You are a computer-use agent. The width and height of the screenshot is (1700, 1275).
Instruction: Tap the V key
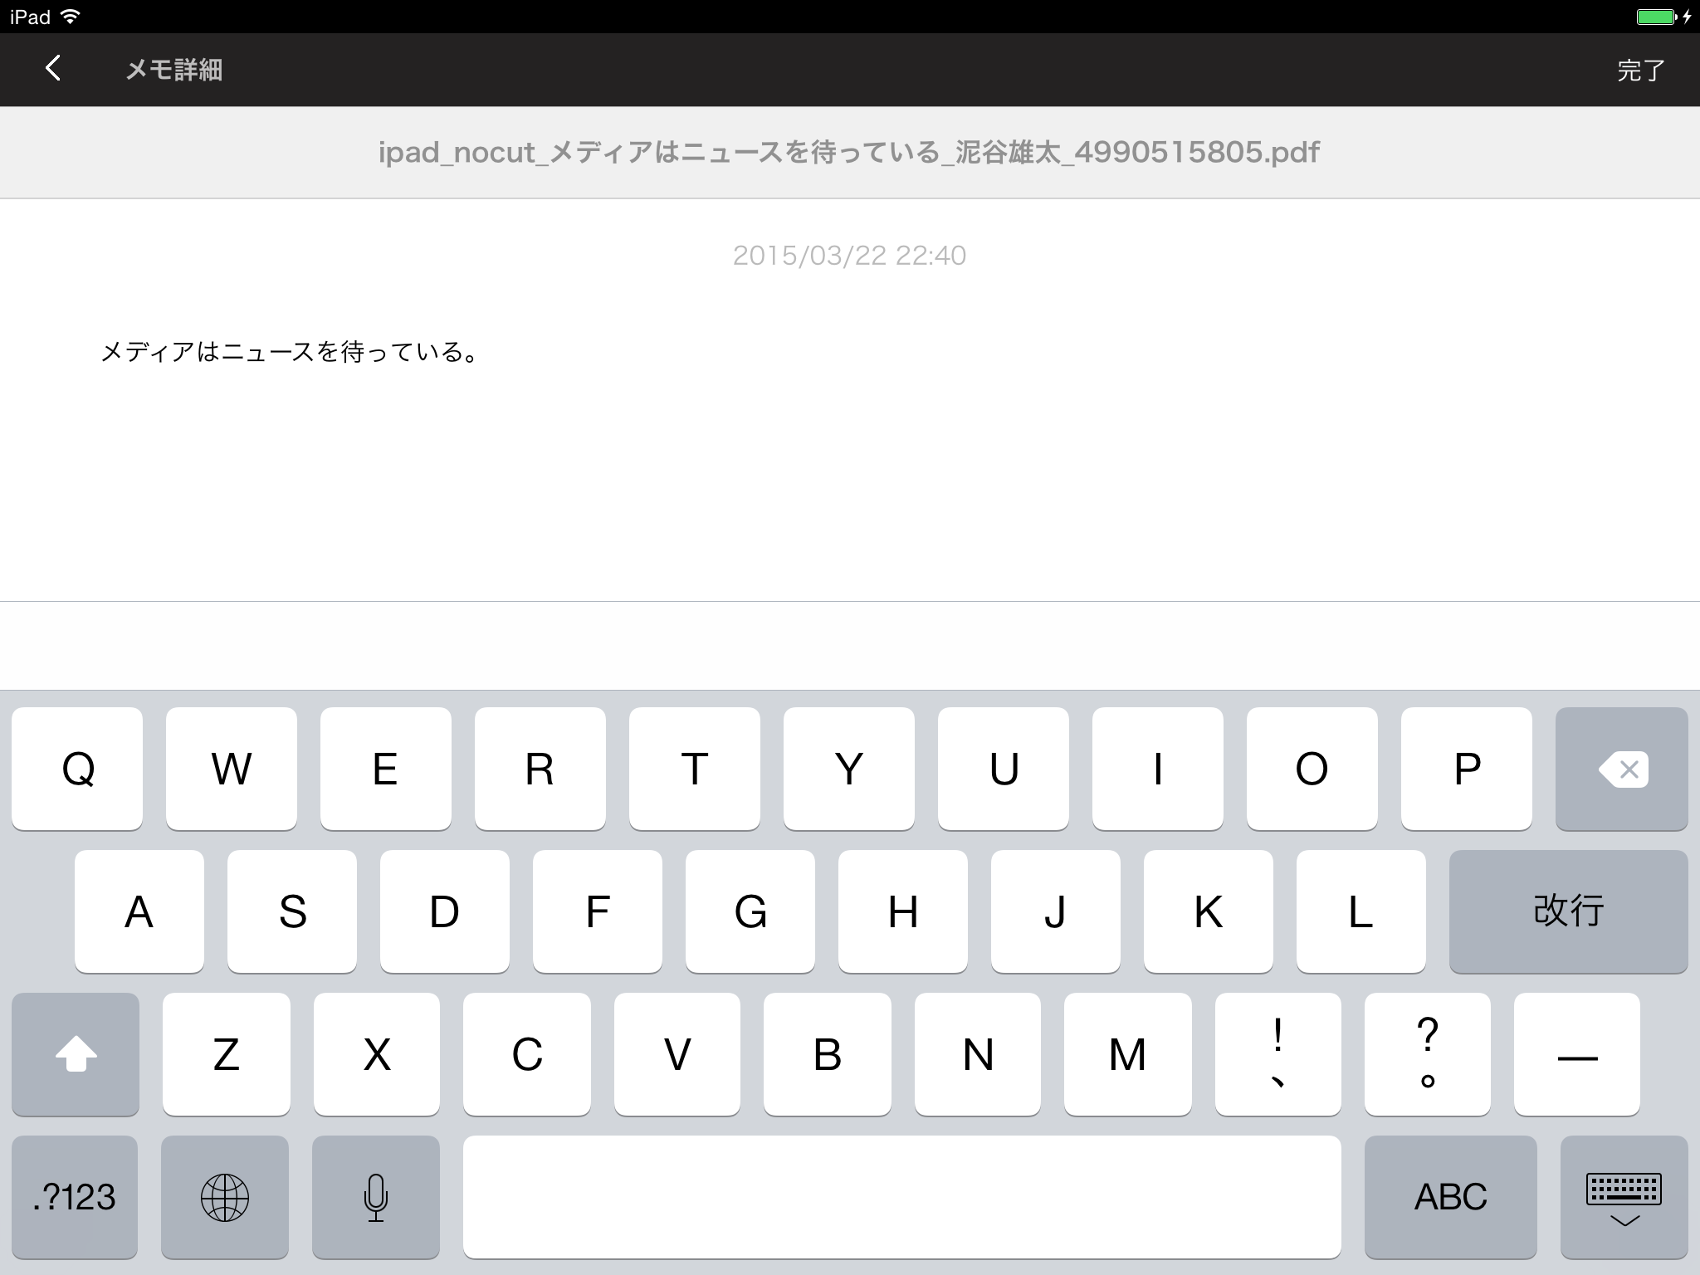[x=677, y=1054]
